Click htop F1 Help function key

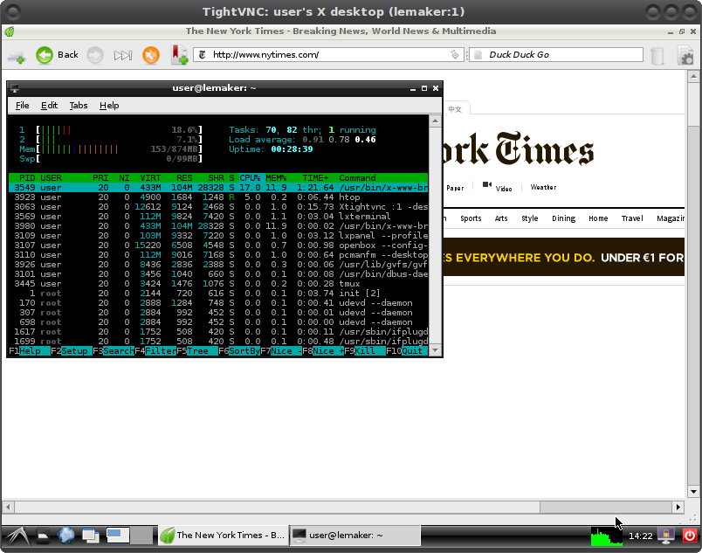coord(29,351)
